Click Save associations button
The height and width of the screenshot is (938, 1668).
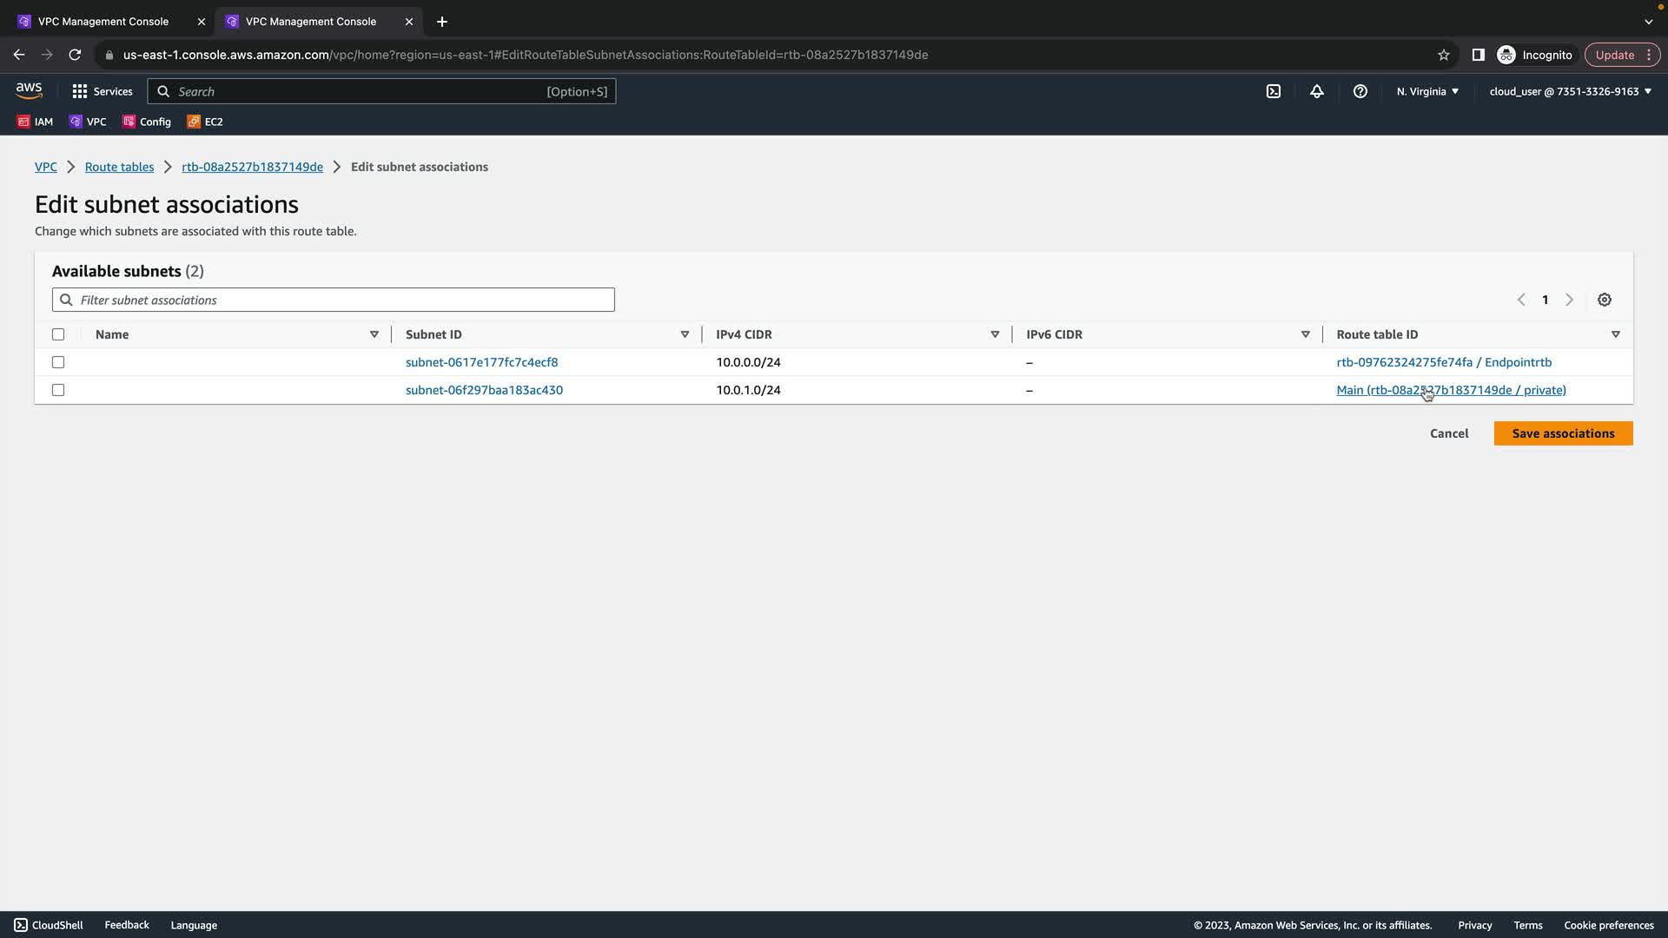1563,433
